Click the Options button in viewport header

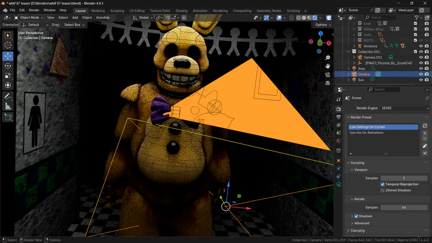pyautogui.click(x=323, y=25)
